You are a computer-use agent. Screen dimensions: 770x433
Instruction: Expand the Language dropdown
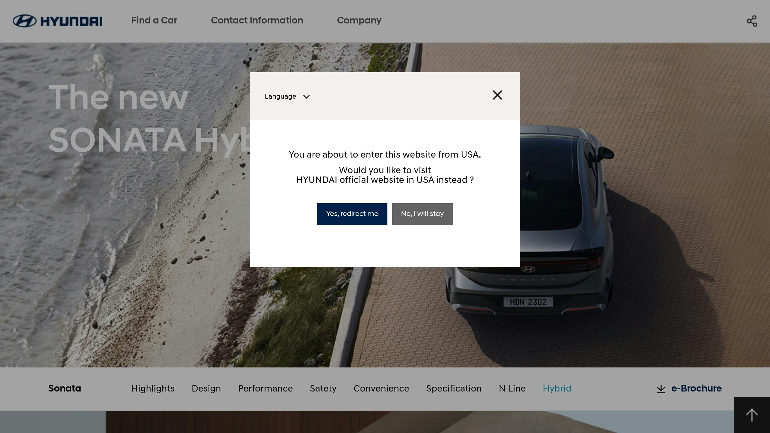coord(287,97)
